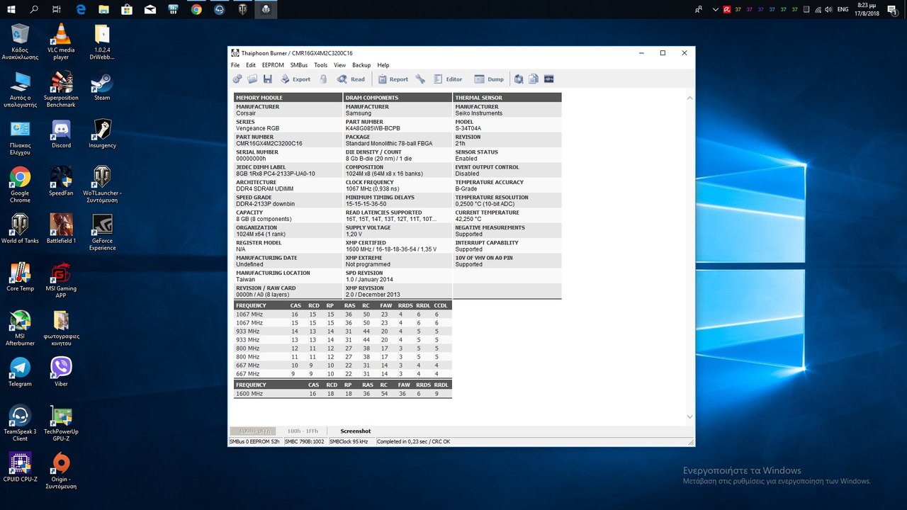The height and width of the screenshot is (510, 907).
Task: Open the CPUID CPU-Z desktop icon
Action: point(20,468)
